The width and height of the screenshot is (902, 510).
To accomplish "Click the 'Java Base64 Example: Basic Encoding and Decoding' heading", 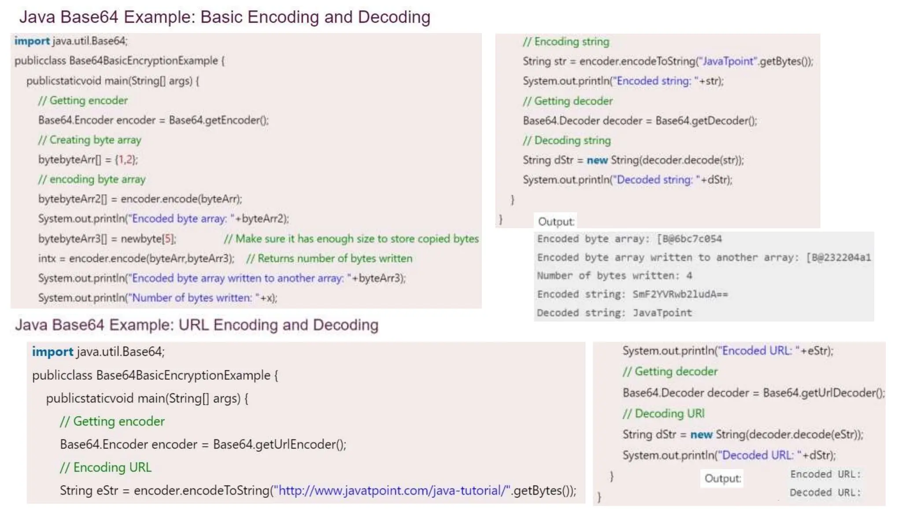I will [x=225, y=17].
